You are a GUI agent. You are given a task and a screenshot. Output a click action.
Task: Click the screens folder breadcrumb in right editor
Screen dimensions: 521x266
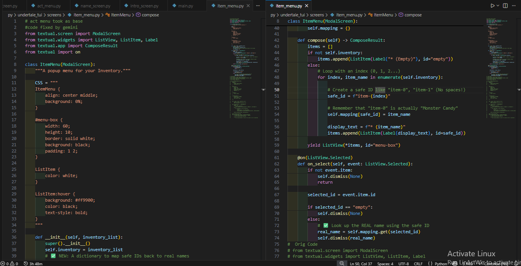point(317,15)
